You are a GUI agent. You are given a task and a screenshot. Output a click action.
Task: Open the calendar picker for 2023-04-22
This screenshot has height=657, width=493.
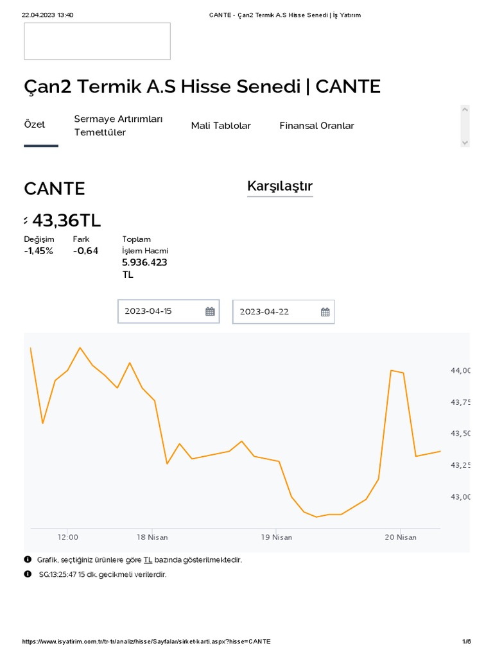[x=325, y=312]
